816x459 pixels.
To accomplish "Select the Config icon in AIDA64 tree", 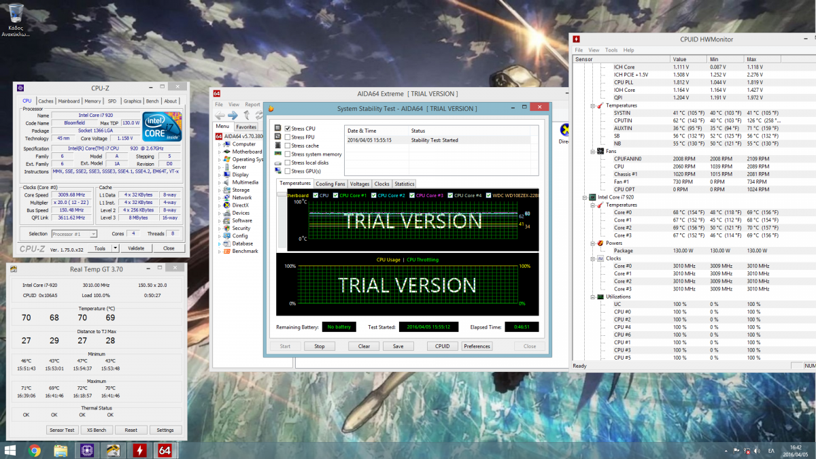I will pos(226,236).
